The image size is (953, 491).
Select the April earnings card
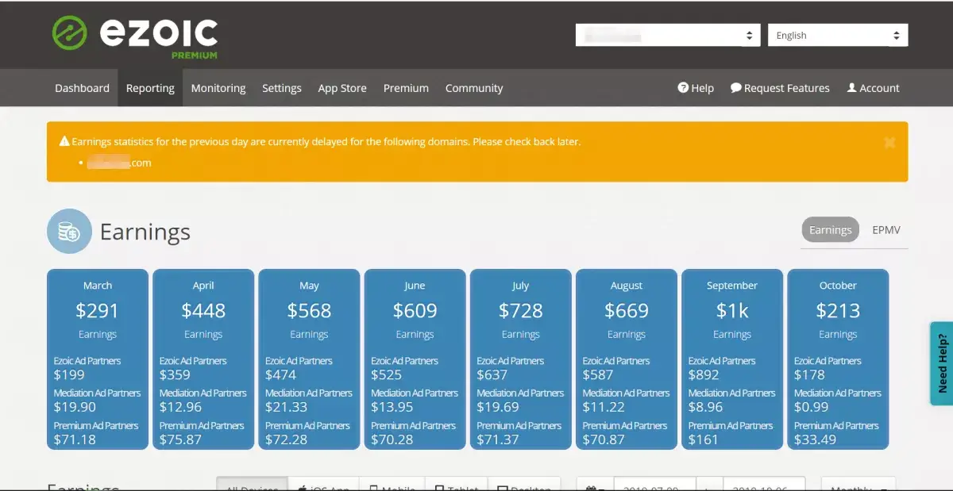(x=203, y=359)
